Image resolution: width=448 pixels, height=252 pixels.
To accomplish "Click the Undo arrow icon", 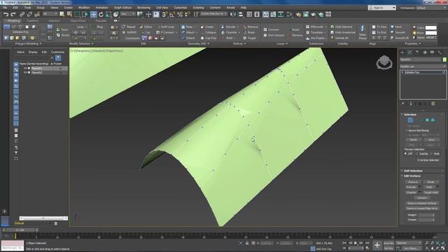I will click(6, 14).
